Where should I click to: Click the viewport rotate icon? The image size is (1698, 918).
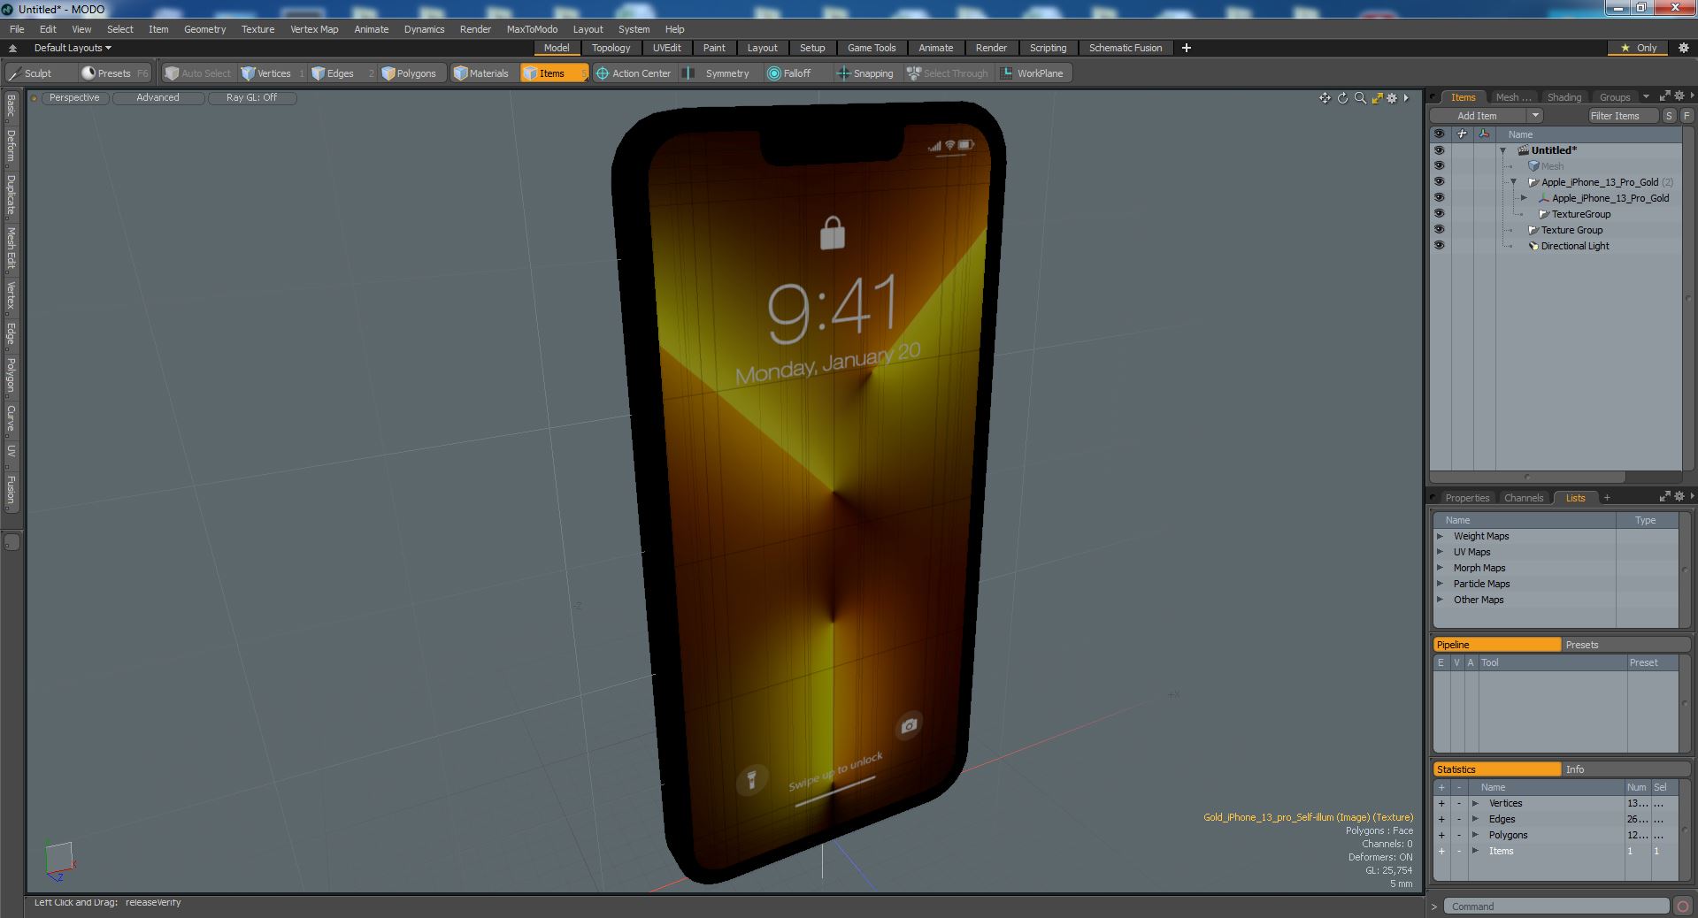(1342, 98)
